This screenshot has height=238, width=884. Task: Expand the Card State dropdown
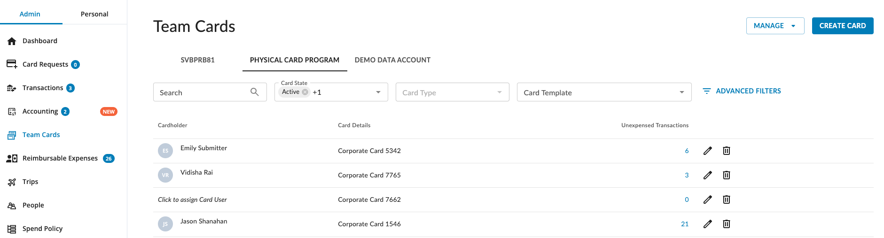tap(378, 92)
